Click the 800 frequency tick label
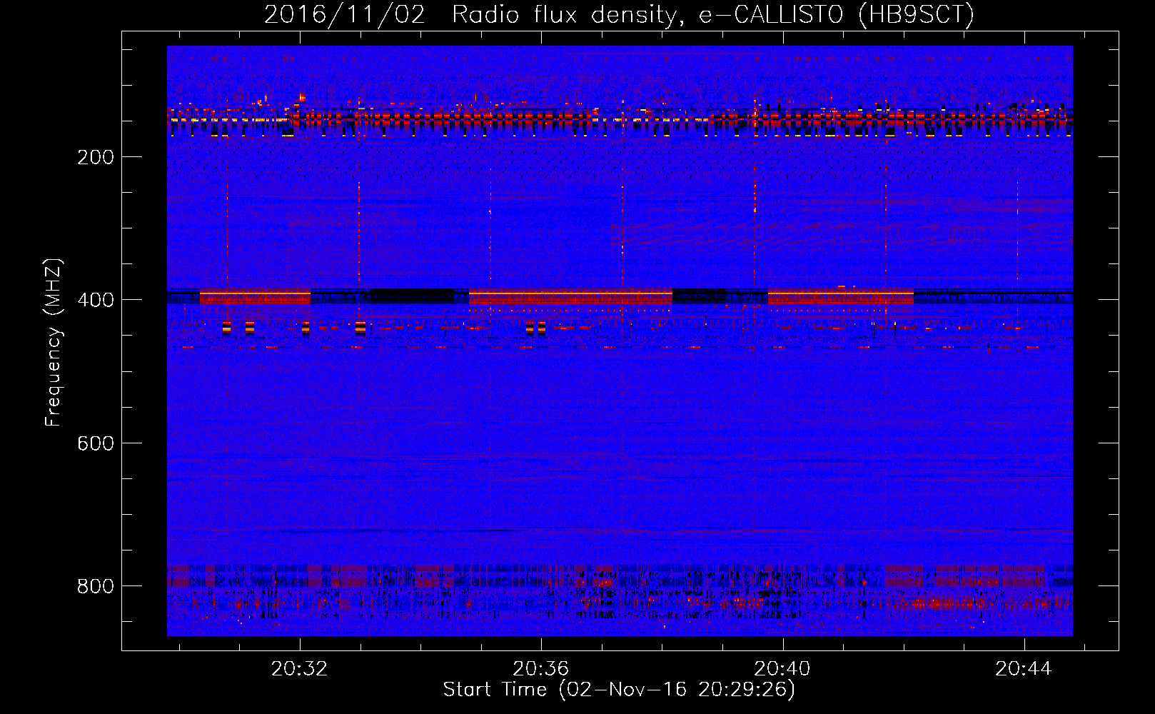The width and height of the screenshot is (1155, 714). [96, 586]
